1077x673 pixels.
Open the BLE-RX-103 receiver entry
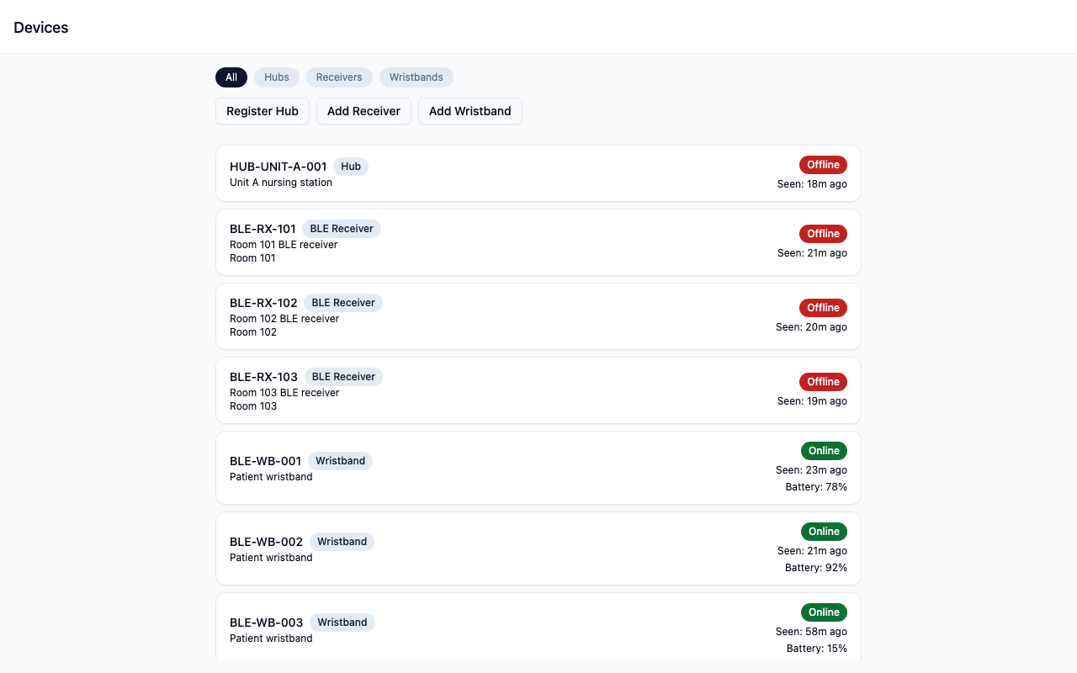pos(538,390)
